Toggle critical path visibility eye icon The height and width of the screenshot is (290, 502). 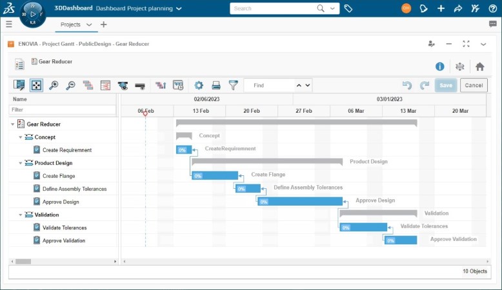(x=123, y=86)
